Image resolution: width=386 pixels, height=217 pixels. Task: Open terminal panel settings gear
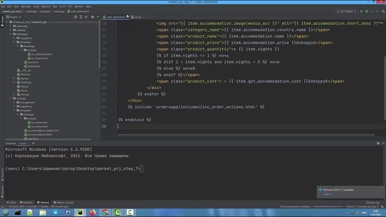click(378, 143)
